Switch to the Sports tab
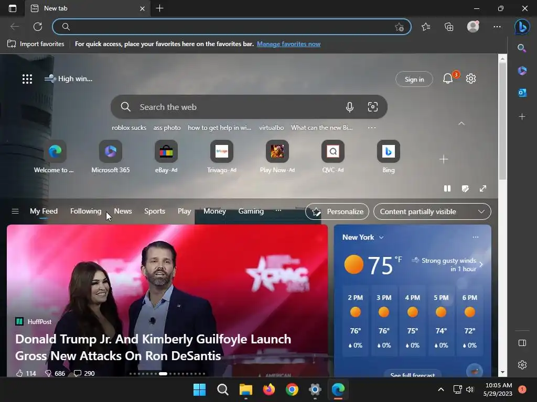The image size is (537, 402). point(155,211)
